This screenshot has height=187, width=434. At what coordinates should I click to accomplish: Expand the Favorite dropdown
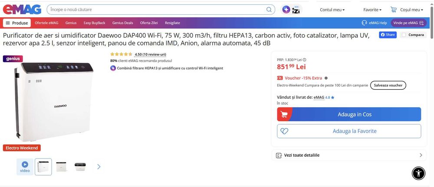[x=372, y=10]
